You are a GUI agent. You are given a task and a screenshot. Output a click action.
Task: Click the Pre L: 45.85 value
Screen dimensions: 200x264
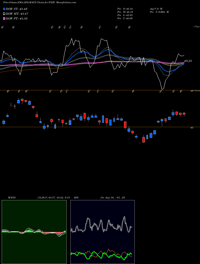point(125,15)
